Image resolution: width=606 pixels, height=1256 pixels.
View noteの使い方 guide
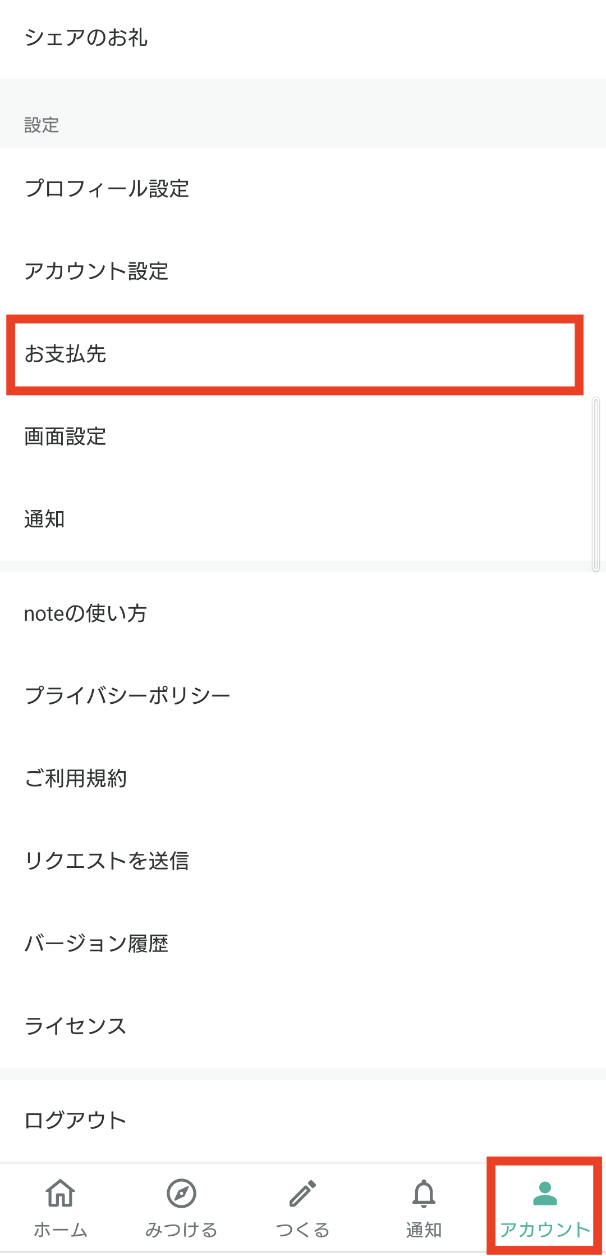(303, 613)
